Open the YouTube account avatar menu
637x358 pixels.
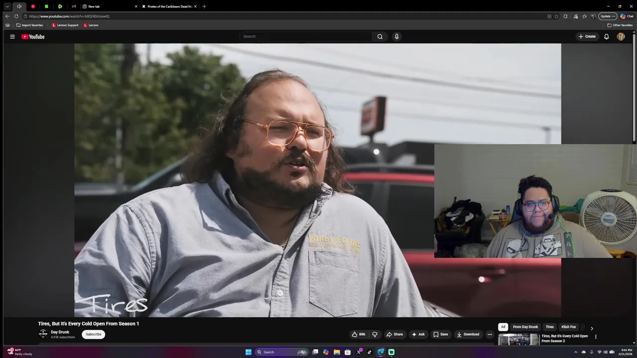[621, 36]
